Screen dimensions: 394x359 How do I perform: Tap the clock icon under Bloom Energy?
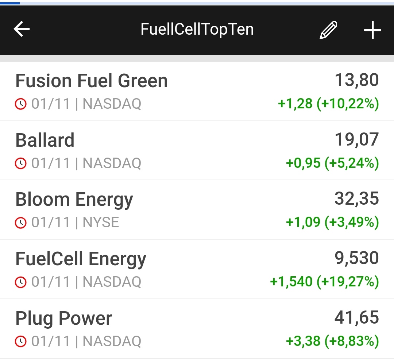click(21, 223)
